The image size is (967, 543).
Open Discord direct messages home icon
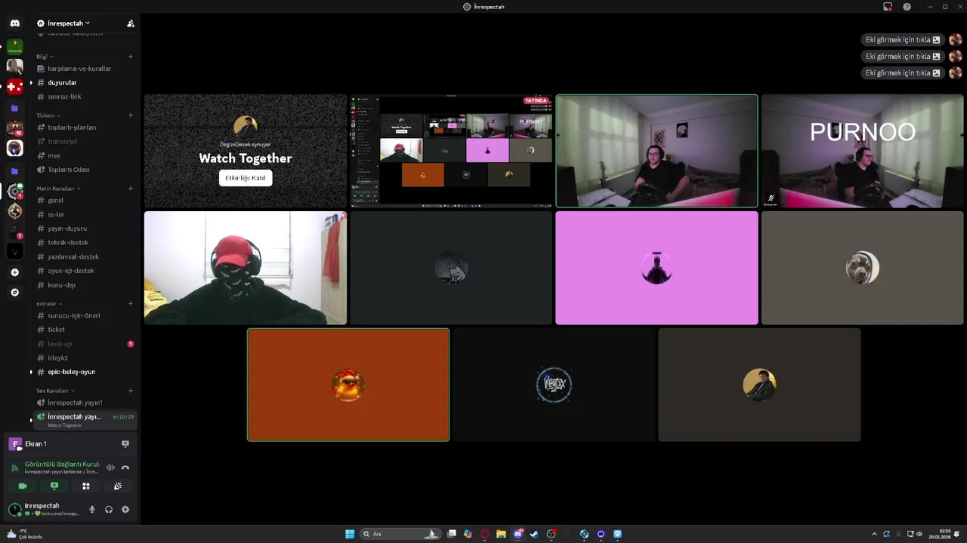[x=14, y=23]
